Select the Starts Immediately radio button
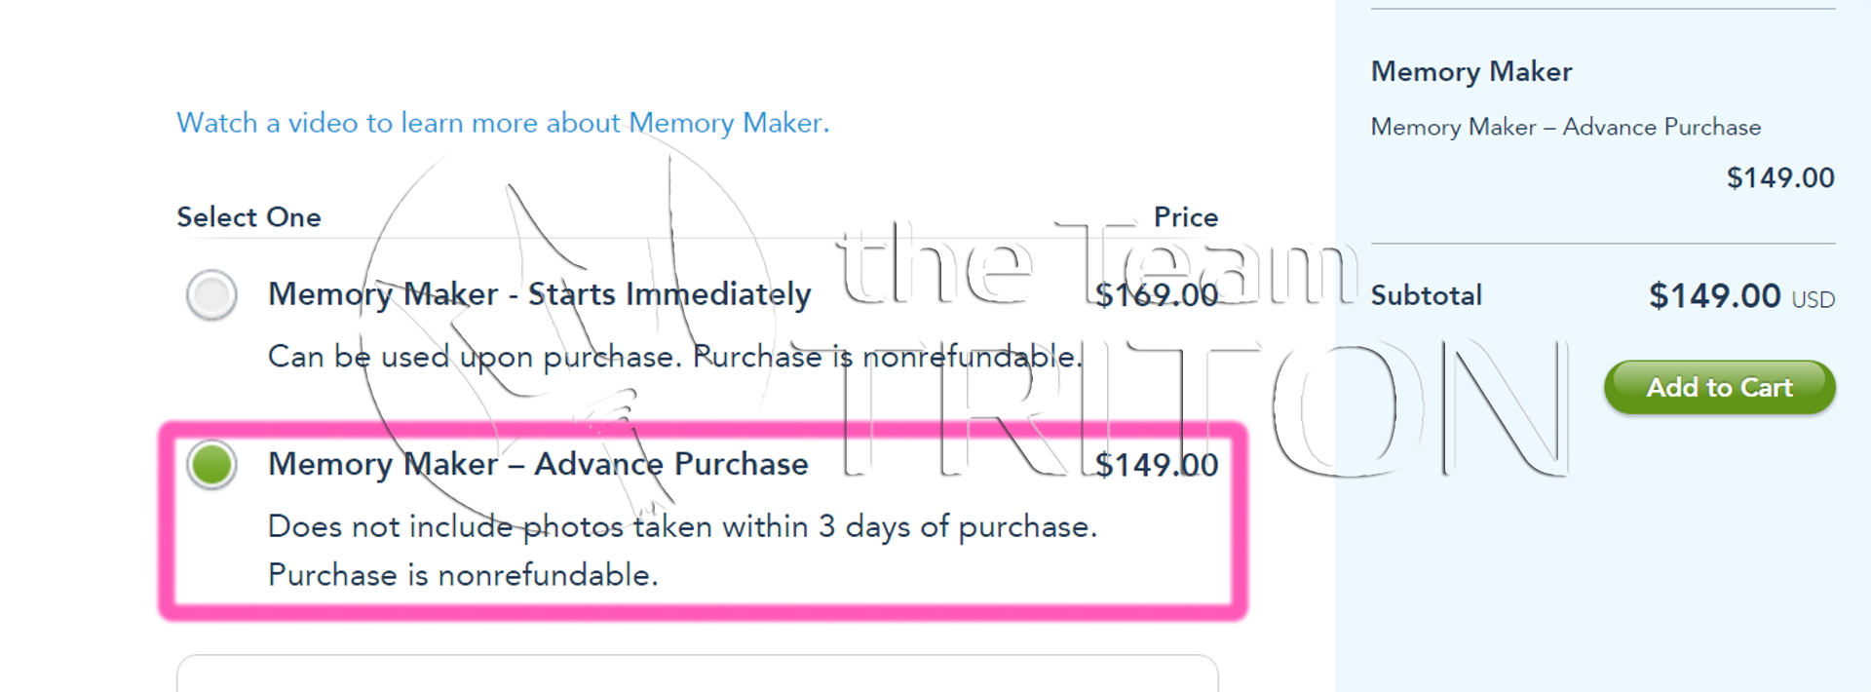 tap(211, 294)
